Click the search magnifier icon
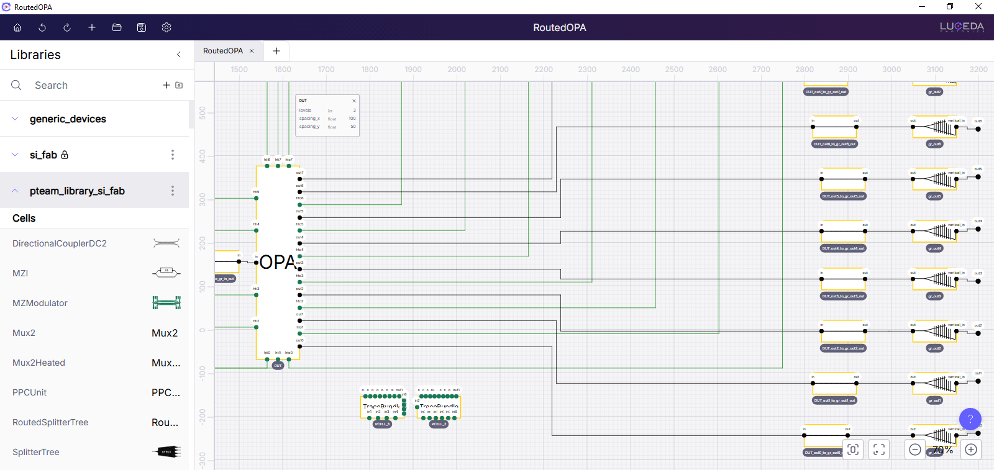Image resolution: width=994 pixels, height=470 pixels. 16,85
